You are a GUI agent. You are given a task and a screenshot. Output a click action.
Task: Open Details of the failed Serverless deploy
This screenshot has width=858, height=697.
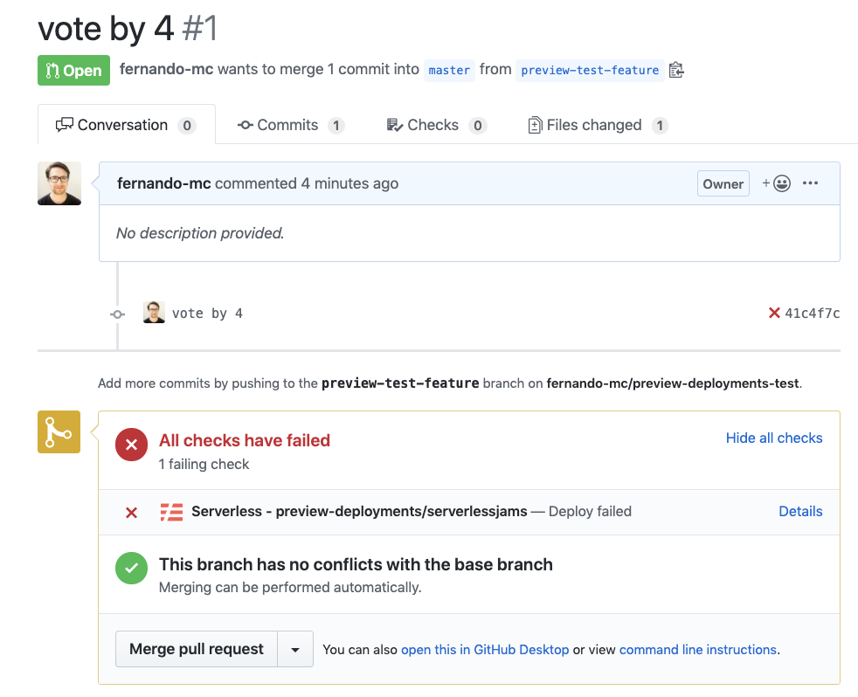pos(800,512)
